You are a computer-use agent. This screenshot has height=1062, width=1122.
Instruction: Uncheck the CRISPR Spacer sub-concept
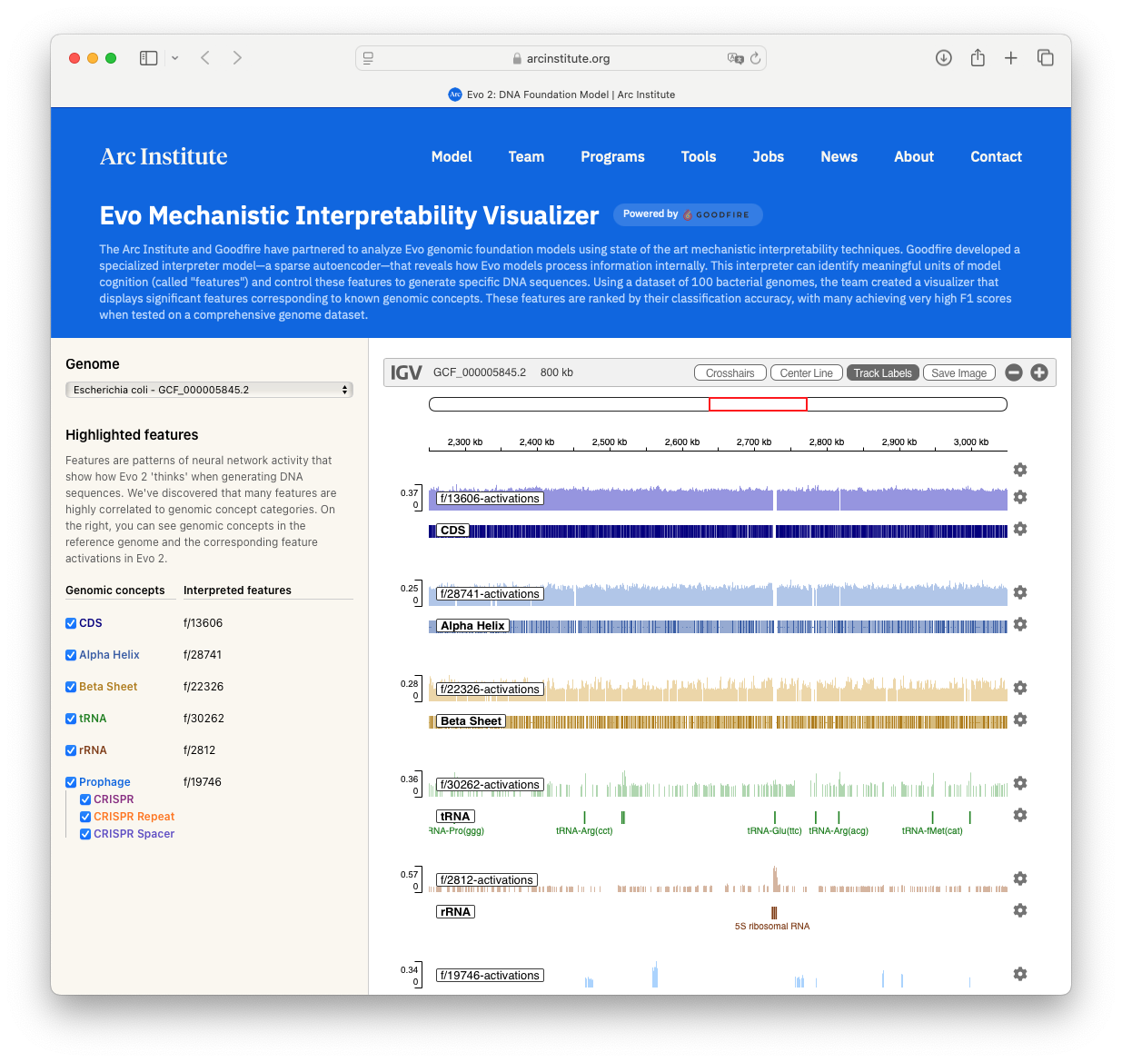(x=85, y=834)
